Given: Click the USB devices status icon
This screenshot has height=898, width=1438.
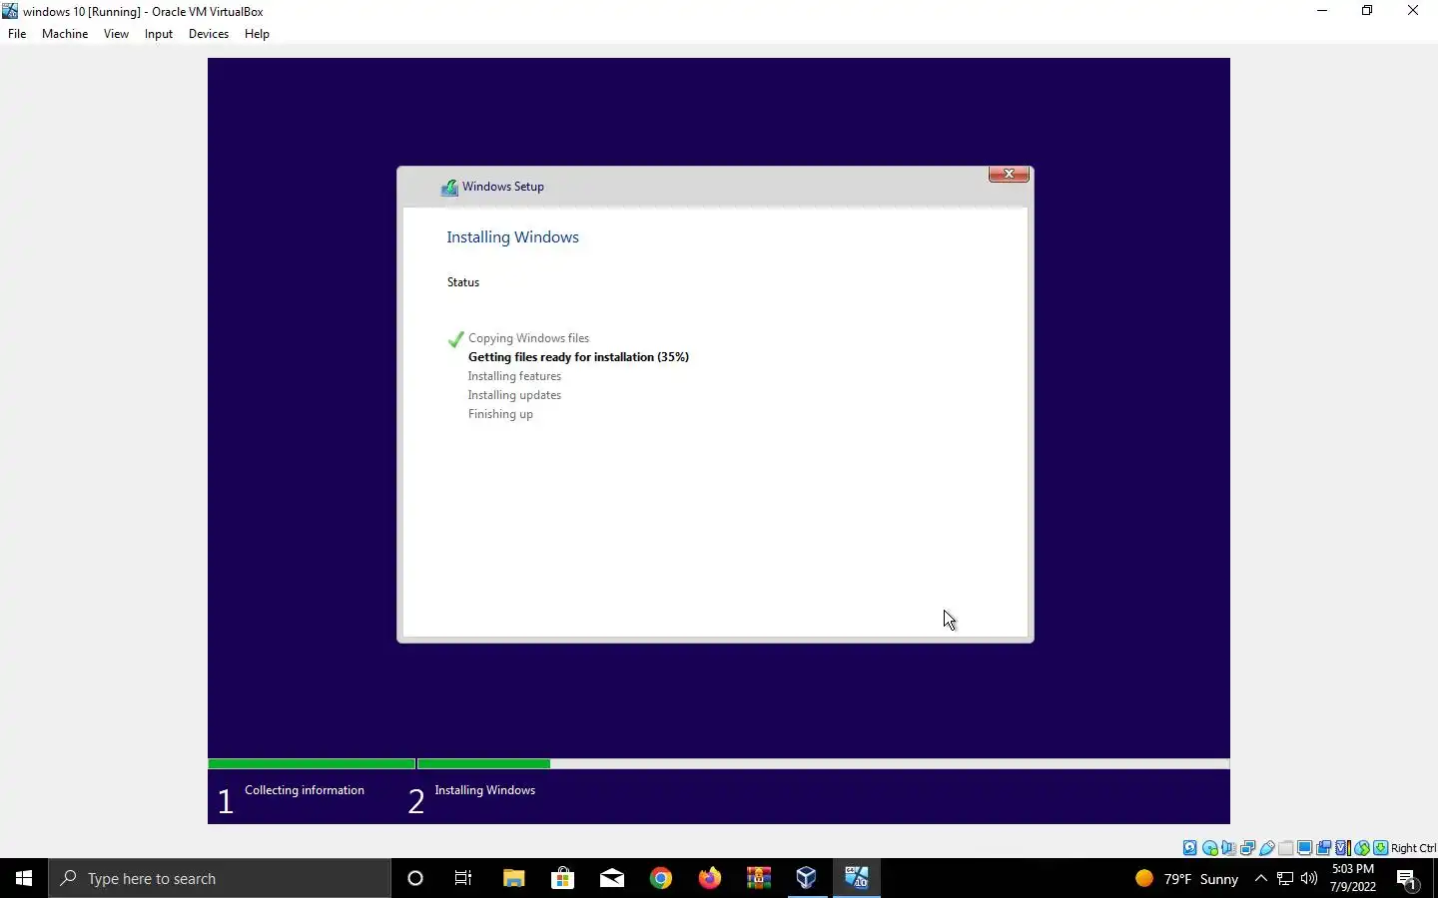Looking at the screenshot, I should 1267,848.
